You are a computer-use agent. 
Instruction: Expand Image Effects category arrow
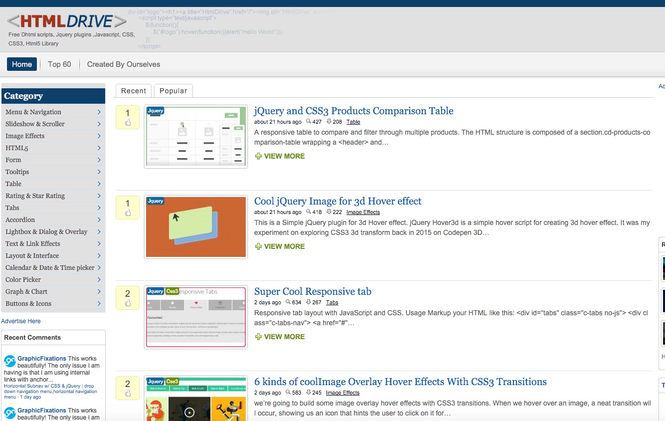pyautogui.click(x=99, y=136)
